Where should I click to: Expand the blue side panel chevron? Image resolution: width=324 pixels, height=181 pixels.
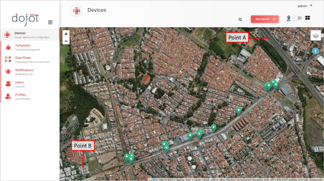315,51
